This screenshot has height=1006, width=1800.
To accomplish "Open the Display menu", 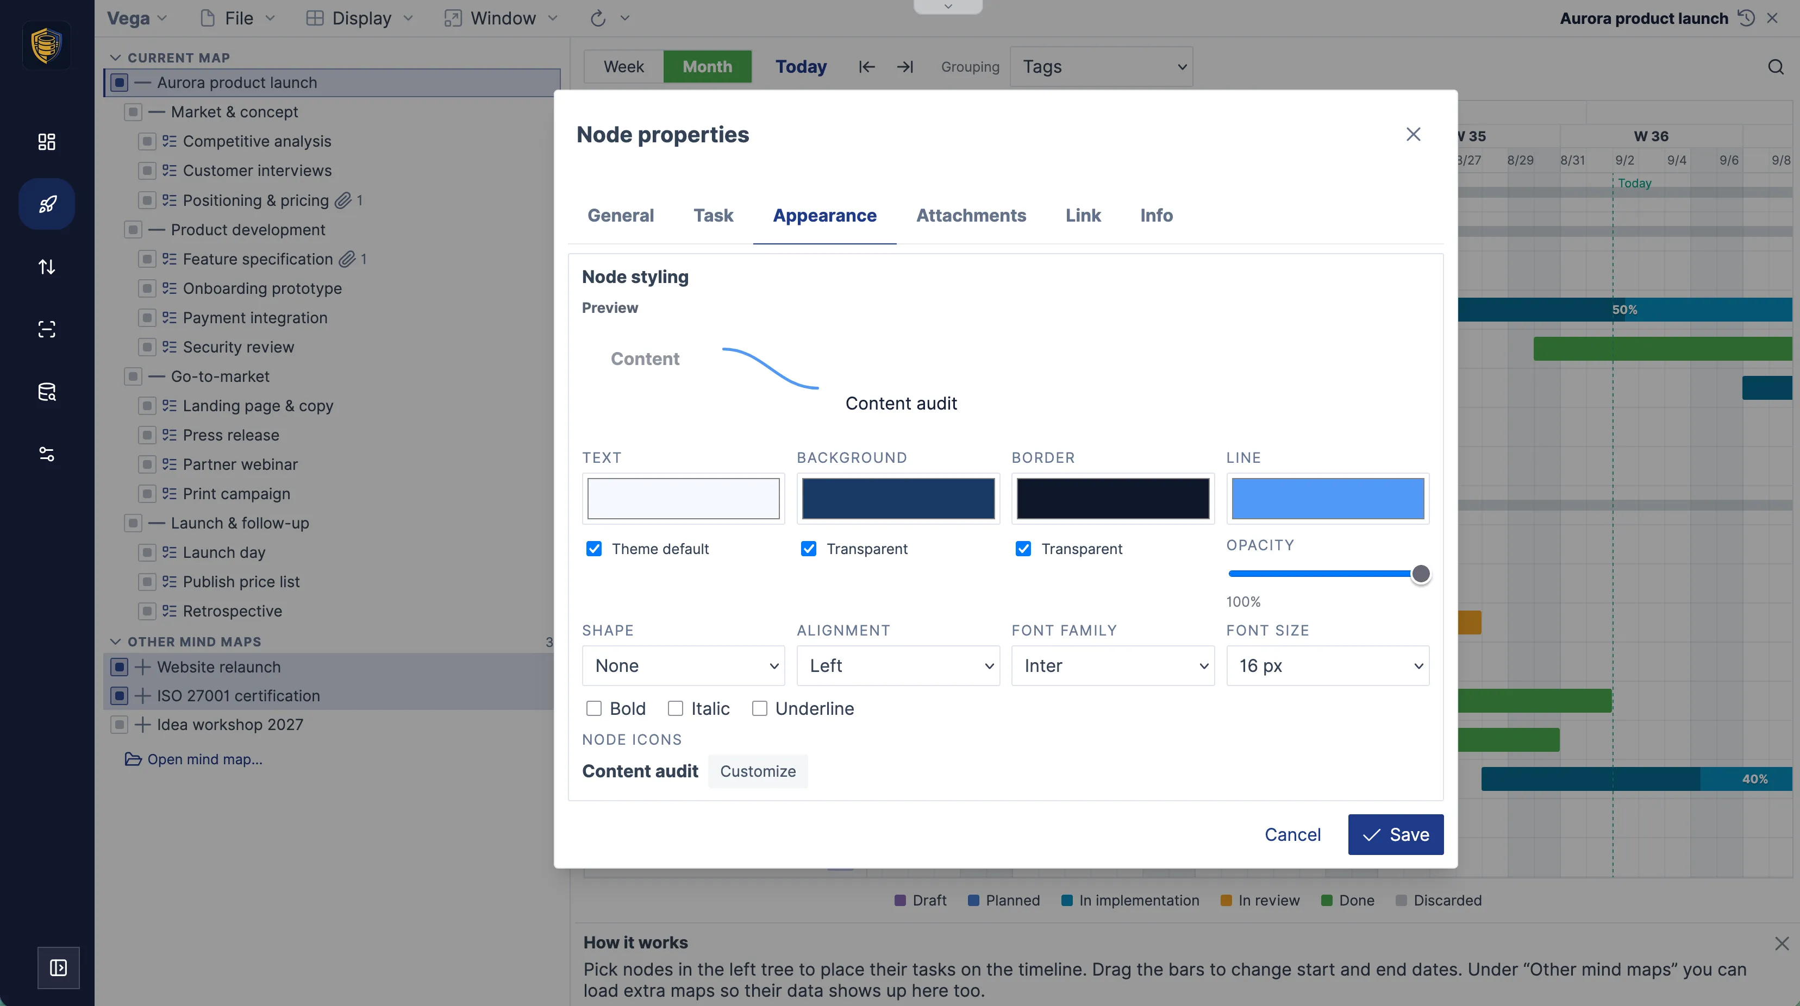I will (x=360, y=18).
